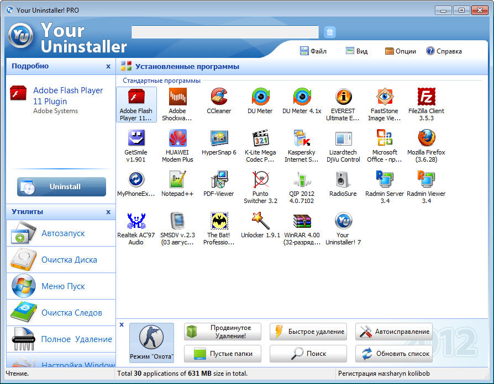This screenshot has height=384, width=494.
Task: Pick the Unlocker 1.9.1 icon
Action: (x=260, y=222)
